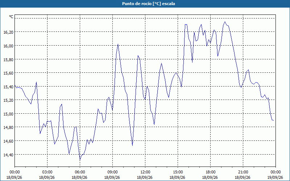Image resolution: width=290 pixels, height=181 pixels.
Task: Select the 15,60 y-axis label
Action: pos(8,73)
